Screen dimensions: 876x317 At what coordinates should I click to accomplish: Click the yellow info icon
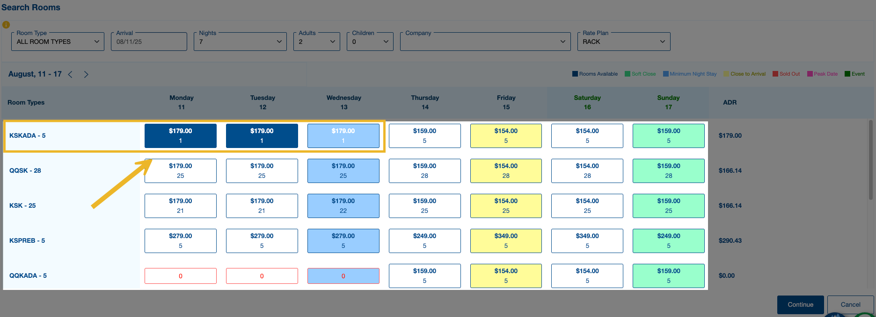point(6,25)
